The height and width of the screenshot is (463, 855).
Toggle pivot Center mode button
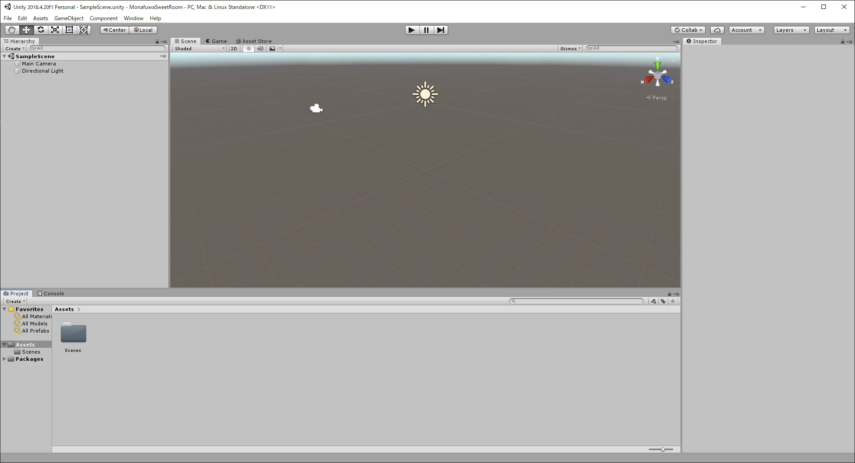pos(115,30)
